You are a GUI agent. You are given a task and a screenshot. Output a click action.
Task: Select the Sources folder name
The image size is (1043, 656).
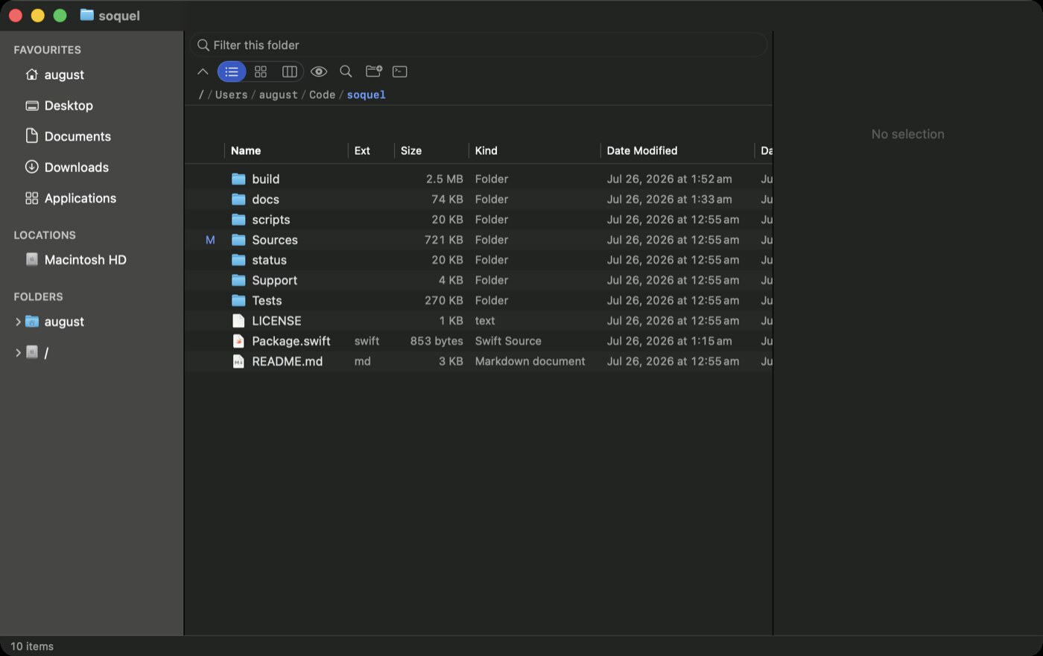(275, 240)
